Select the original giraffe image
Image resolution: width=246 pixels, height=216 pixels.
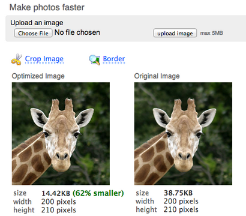click(x=183, y=133)
